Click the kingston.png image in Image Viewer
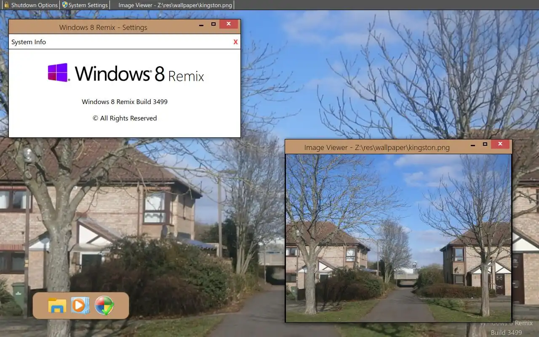 (x=398, y=238)
